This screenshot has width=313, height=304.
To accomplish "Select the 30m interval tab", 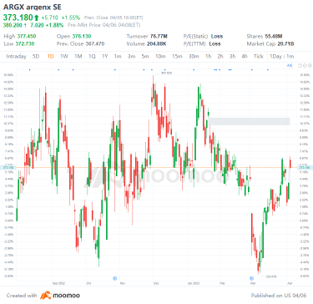I will pos(194,56).
